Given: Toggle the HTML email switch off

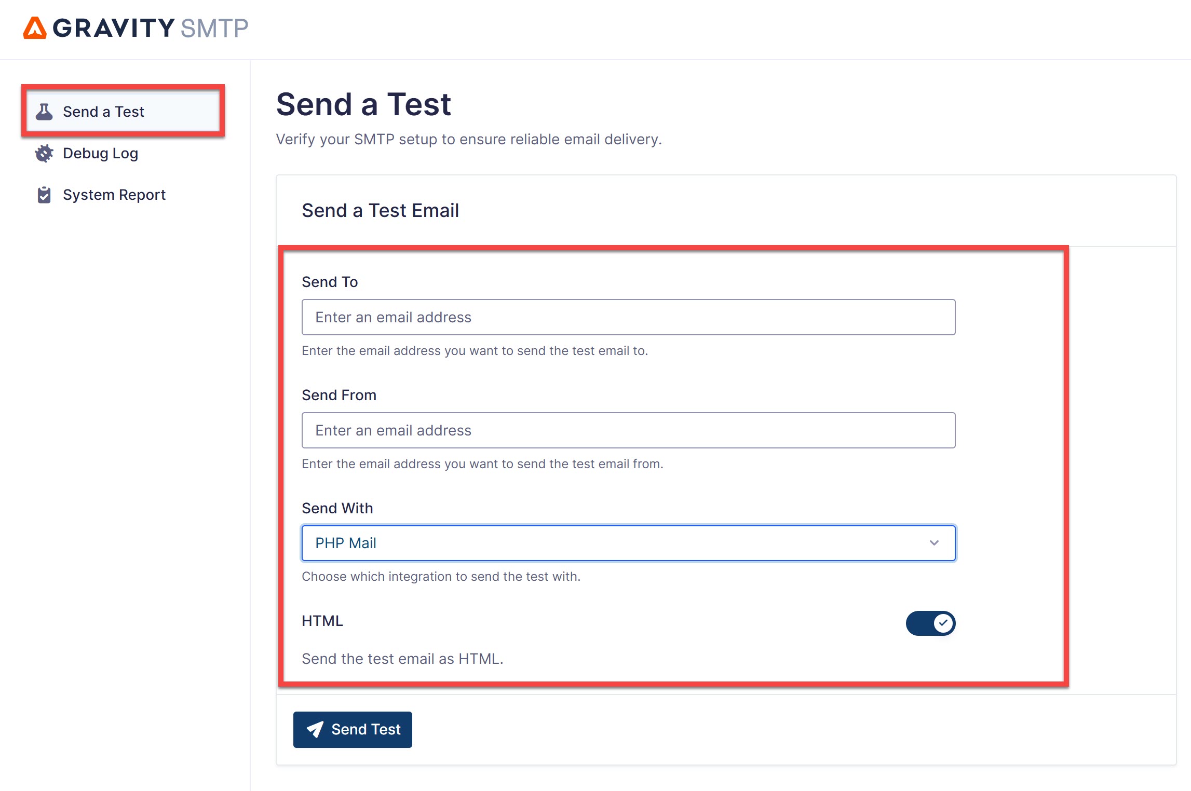Looking at the screenshot, I should pos(930,623).
